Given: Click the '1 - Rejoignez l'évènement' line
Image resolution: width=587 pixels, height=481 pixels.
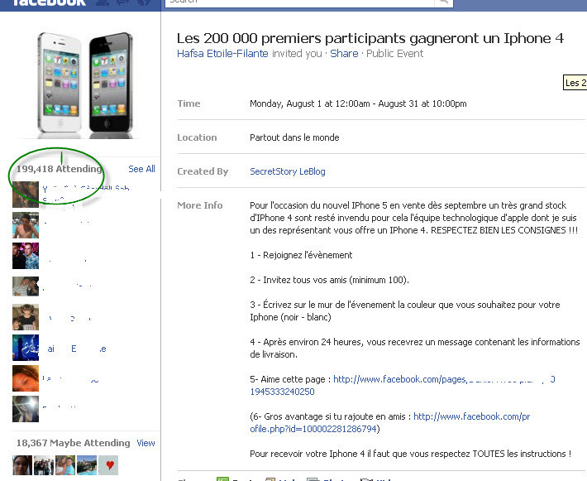Looking at the screenshot, I should [x=301, y=255].
